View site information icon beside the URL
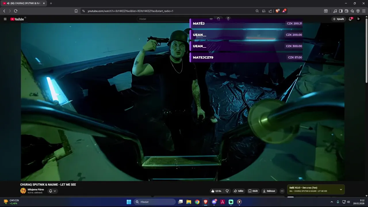 click(83, 11)
